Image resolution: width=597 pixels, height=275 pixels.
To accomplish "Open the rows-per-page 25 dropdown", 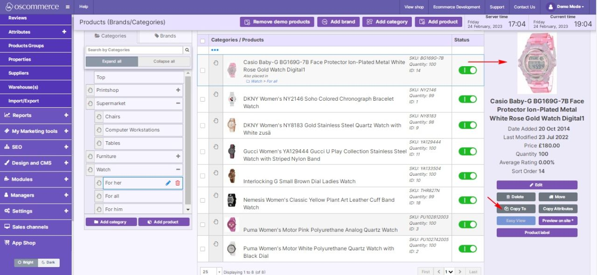I will (211, 272).
